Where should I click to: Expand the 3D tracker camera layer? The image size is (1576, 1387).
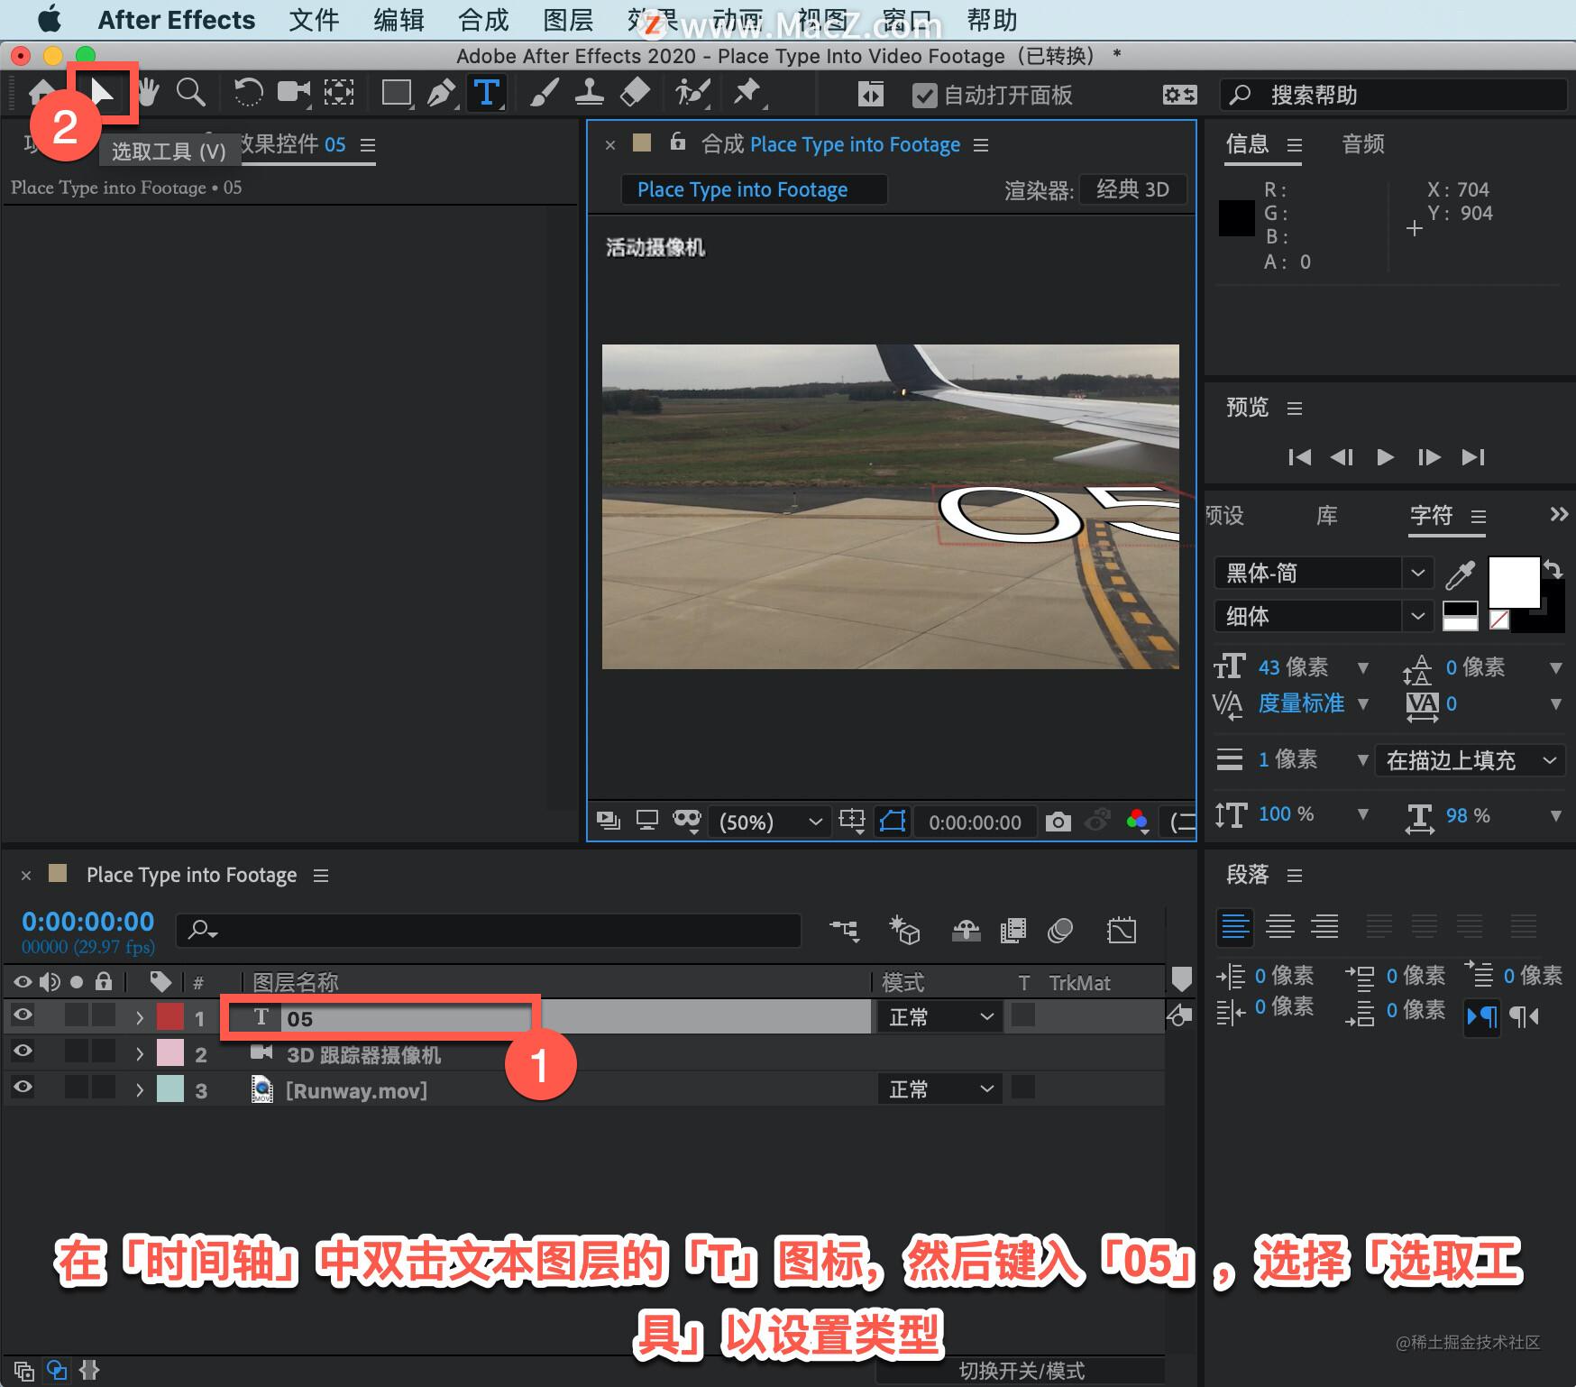click(140, 1053)
